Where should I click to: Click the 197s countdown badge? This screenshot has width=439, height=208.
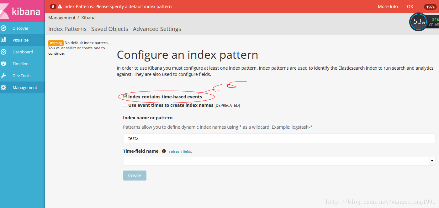click(430, 7)
